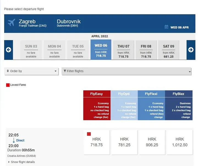Click the FlyBizz fare column header
Viewport: 198px width, 166px height.
(x=179, y=94)
